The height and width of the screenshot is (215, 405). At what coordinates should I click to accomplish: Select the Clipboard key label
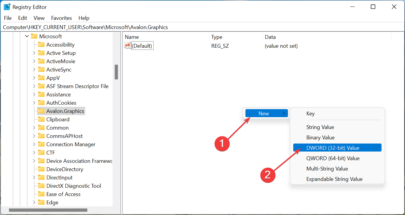58,120
